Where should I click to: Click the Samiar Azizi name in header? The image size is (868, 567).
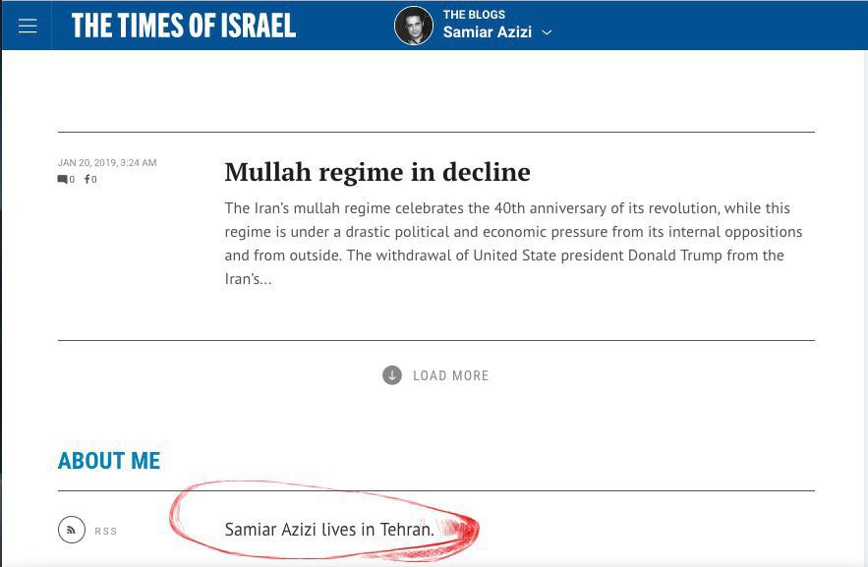pyautogui.click(x=487, y=32)
